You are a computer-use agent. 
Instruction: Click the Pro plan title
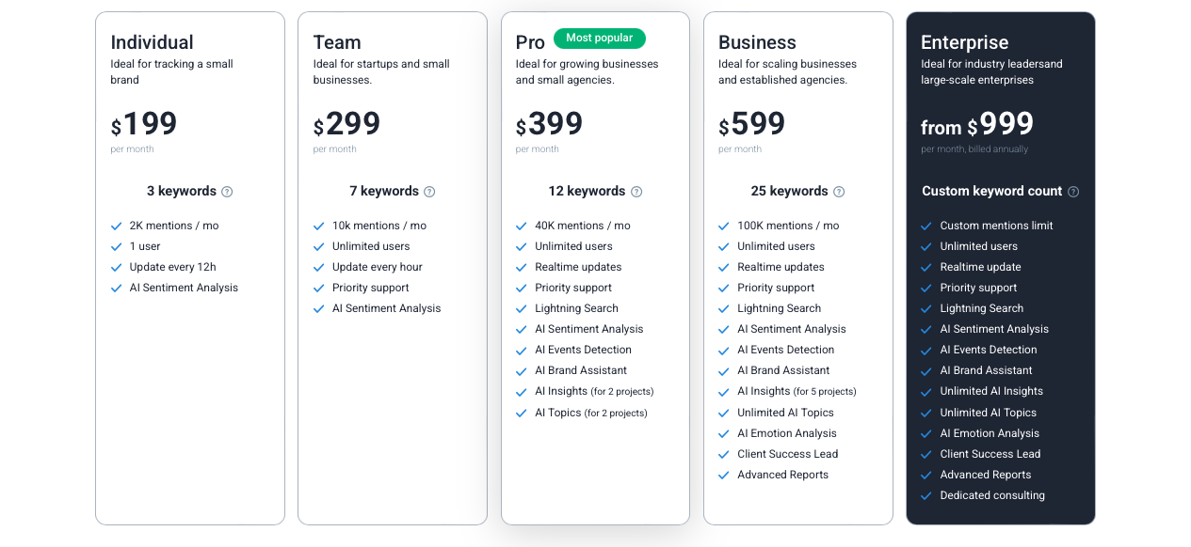[x=529, y=42]
